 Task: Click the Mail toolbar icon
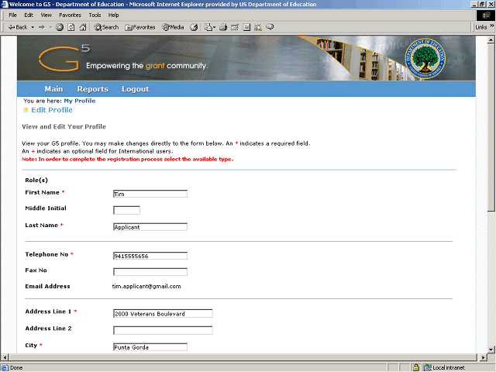(208, 27)
